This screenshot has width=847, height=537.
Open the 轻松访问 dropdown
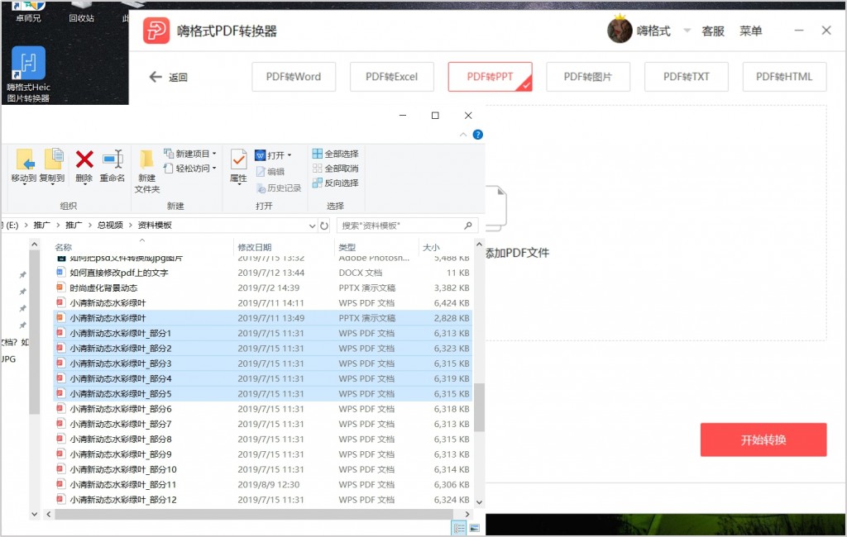(190, 169)
